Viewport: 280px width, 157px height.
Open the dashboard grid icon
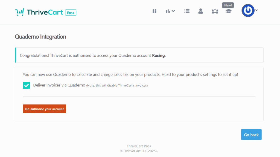[154, 11]
